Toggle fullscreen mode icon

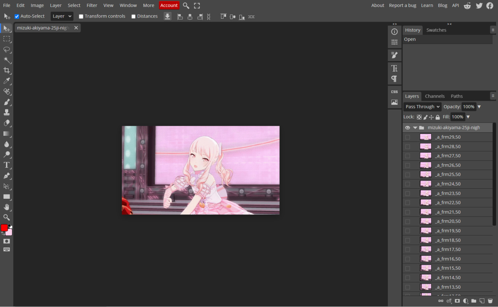[x=197, y=5]
